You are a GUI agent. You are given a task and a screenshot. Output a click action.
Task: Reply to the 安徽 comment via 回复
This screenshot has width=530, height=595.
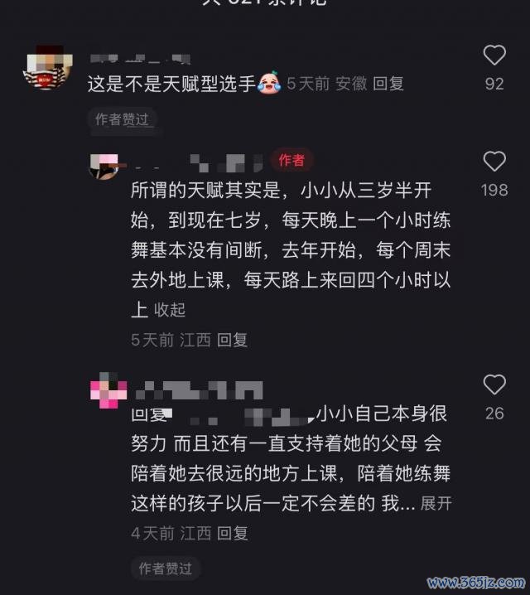point(388,84)
